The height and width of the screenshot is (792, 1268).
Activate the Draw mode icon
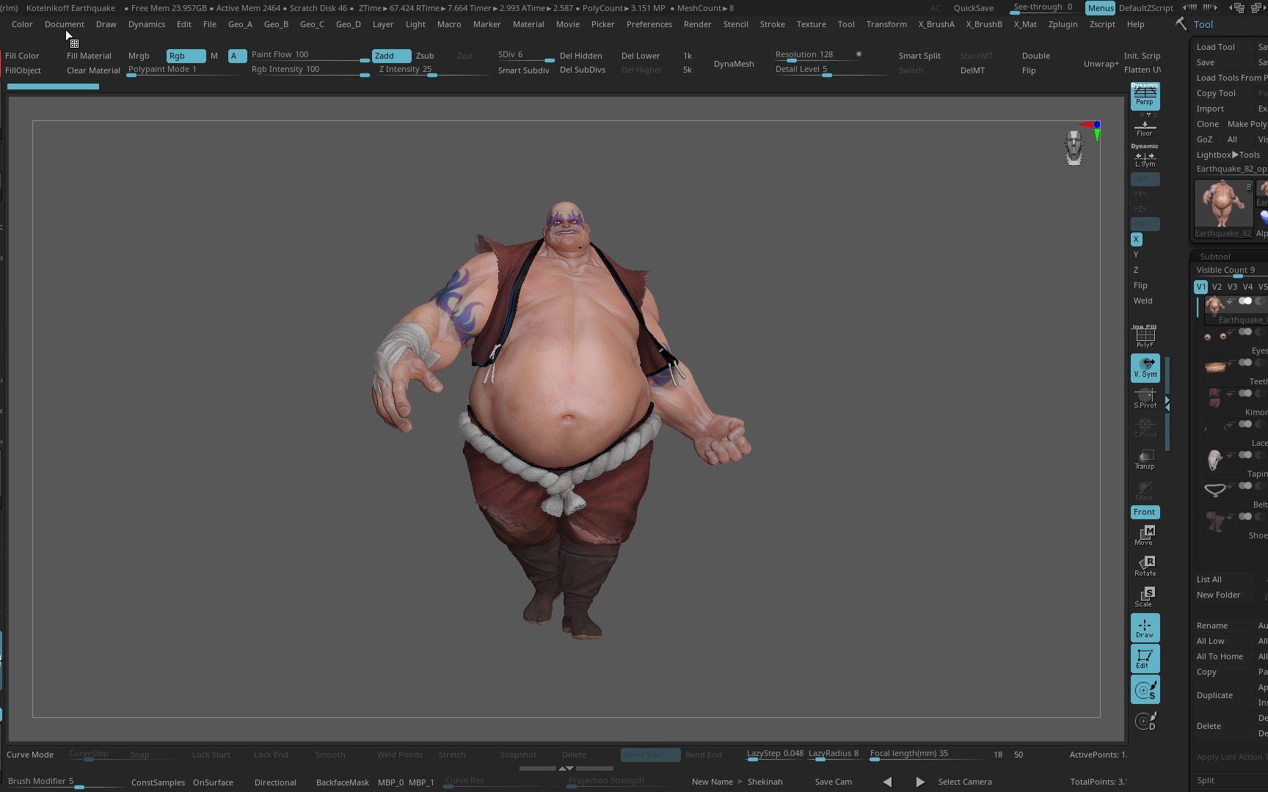(x=1145, y=628)
